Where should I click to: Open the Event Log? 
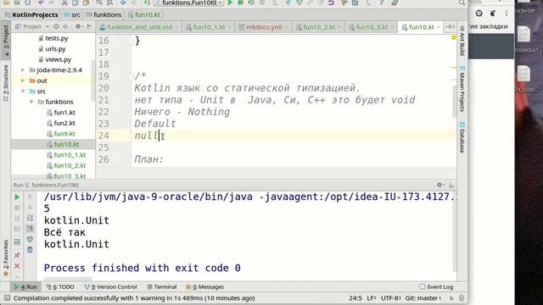pos(435,286)
